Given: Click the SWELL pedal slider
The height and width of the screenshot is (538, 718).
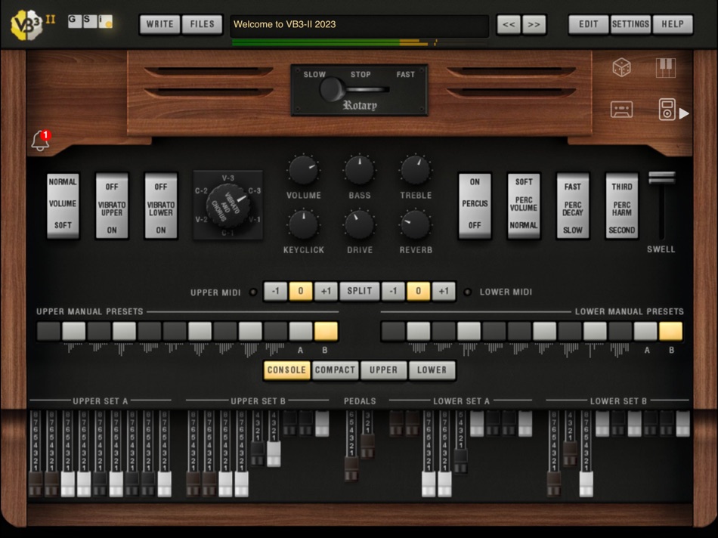Looking at the screenshot, I should pos(661,180).
